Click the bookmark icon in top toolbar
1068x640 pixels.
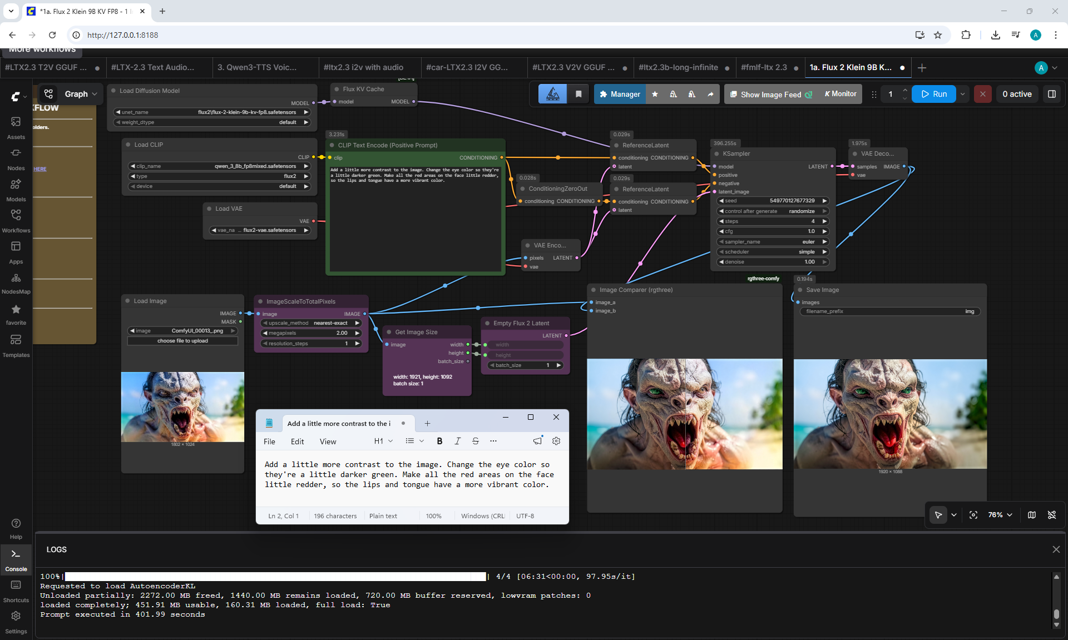578,94
